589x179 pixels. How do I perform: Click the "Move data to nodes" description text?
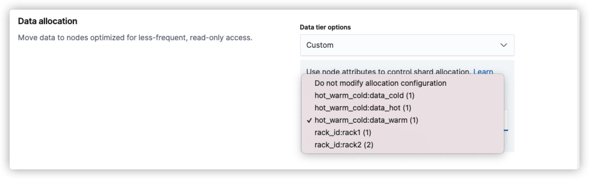point(135,38)
